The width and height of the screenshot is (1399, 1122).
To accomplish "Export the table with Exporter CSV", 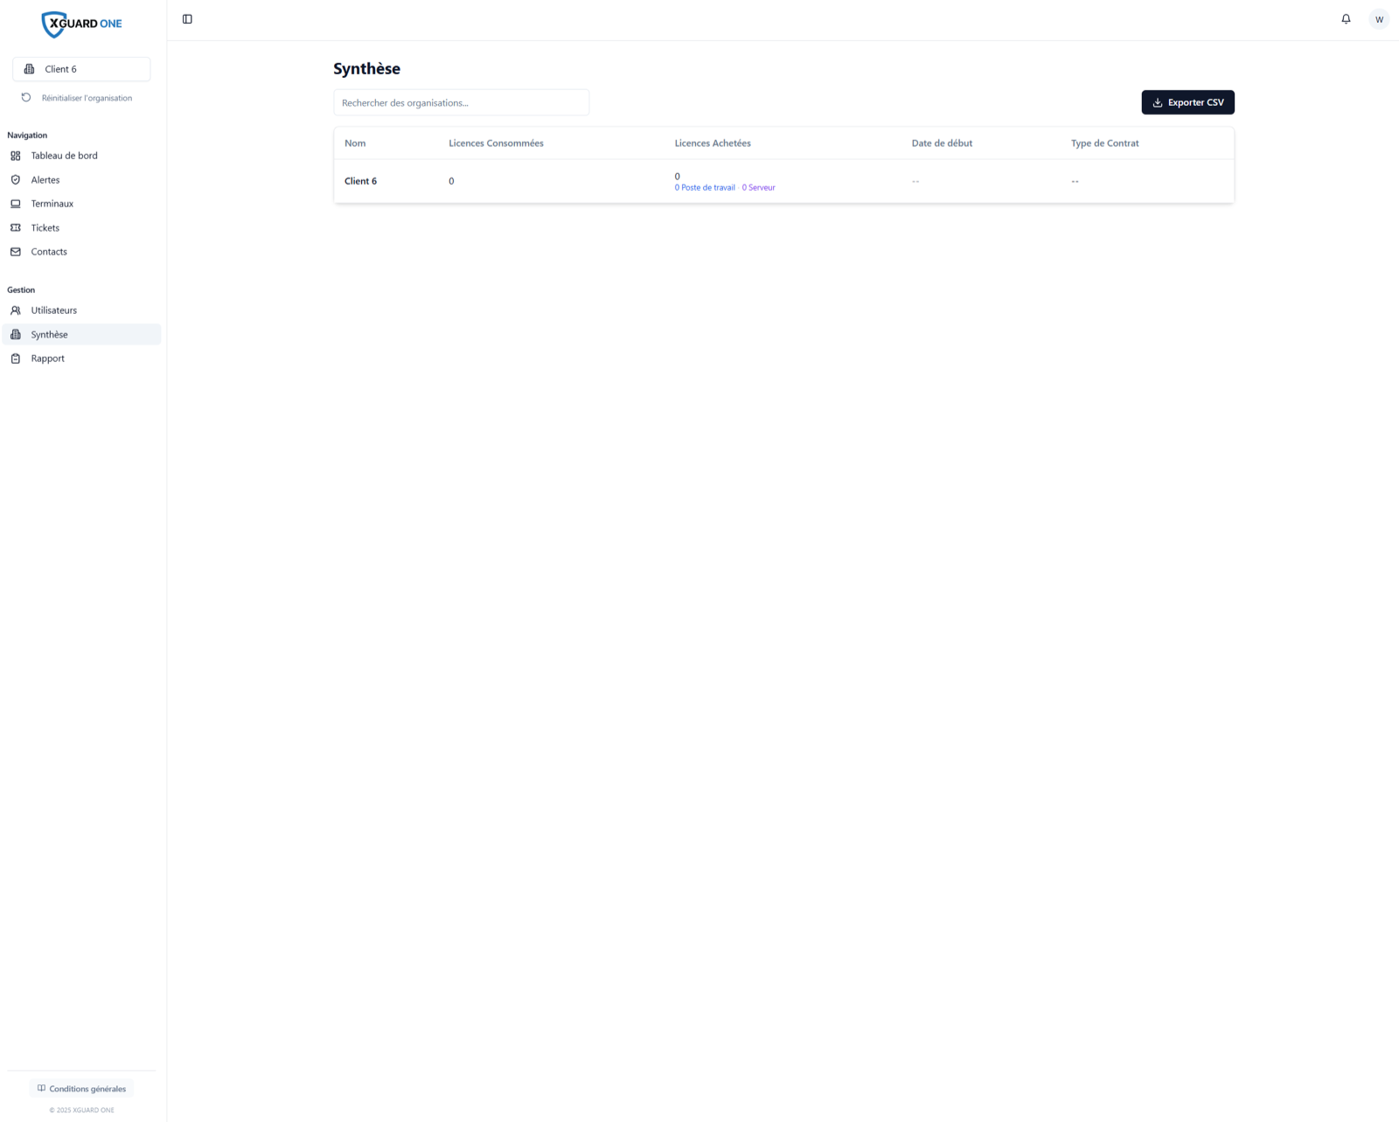I will click(x=1187, y=102).
